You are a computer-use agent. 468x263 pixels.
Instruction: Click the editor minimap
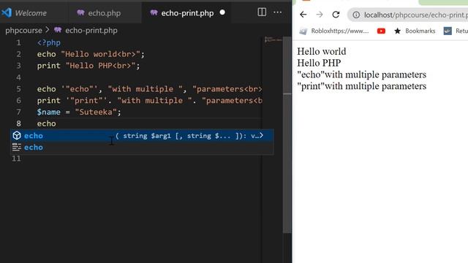coord(273,39)
